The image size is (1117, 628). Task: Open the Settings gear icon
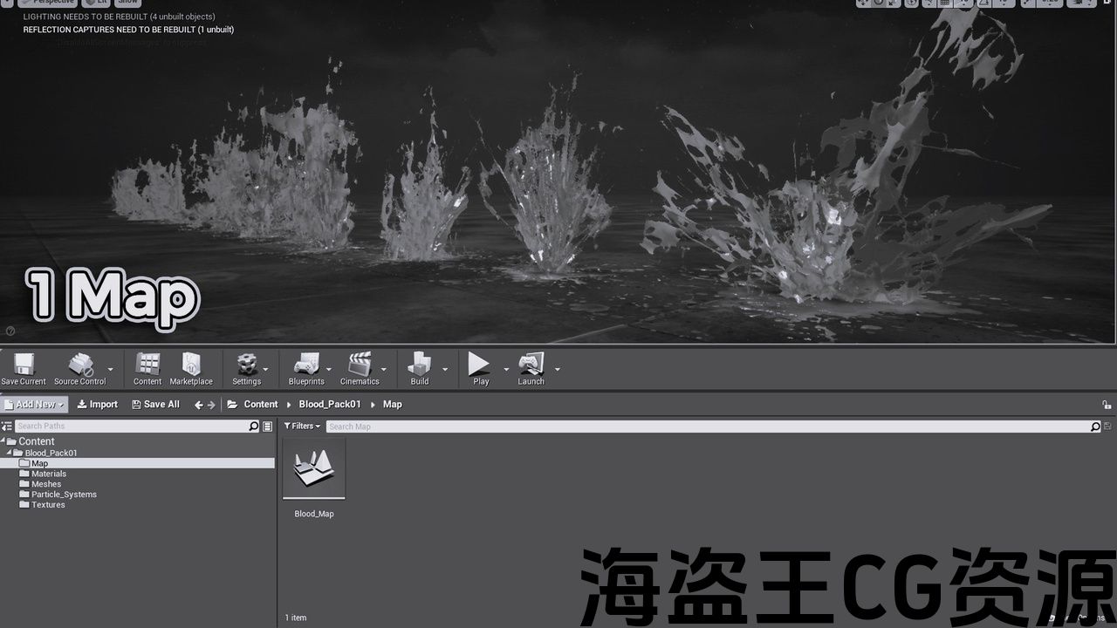247,365
